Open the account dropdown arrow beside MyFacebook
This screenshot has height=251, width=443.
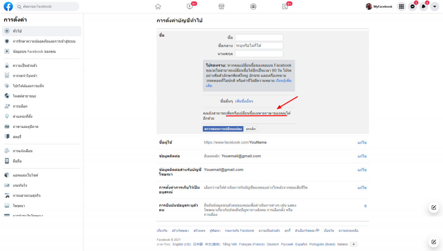click(x=435, y=6)
